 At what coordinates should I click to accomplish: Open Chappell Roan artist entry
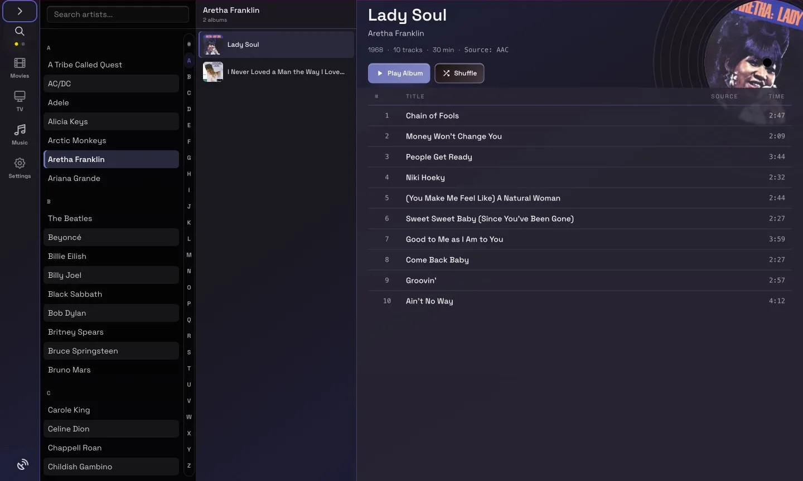click(111, 448)
